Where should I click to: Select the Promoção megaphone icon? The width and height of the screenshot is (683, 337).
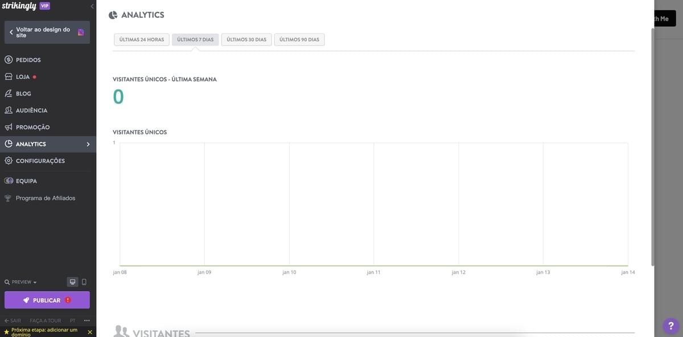coord(7,126)
